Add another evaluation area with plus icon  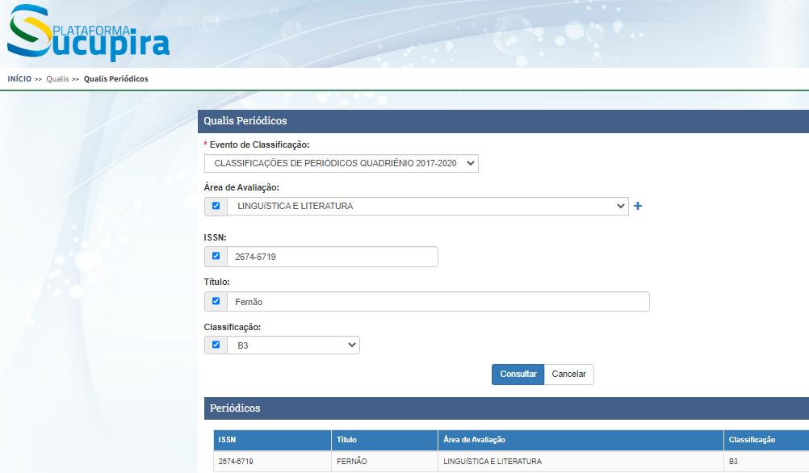[638, 206]
